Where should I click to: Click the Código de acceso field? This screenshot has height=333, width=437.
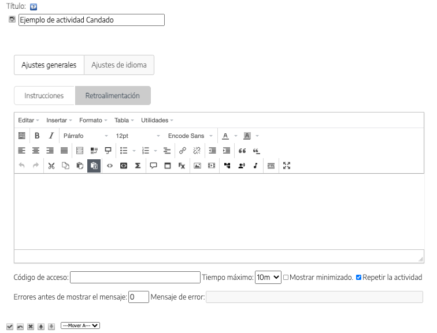[x=135, y=278]
